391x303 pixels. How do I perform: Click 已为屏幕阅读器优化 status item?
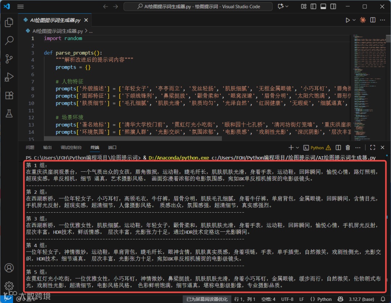[207, 299]
